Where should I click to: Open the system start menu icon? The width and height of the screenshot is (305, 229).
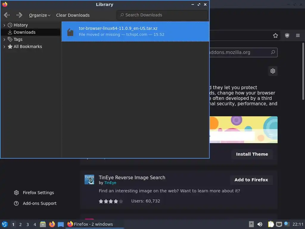pyautogui.click(x=5, y=224)
